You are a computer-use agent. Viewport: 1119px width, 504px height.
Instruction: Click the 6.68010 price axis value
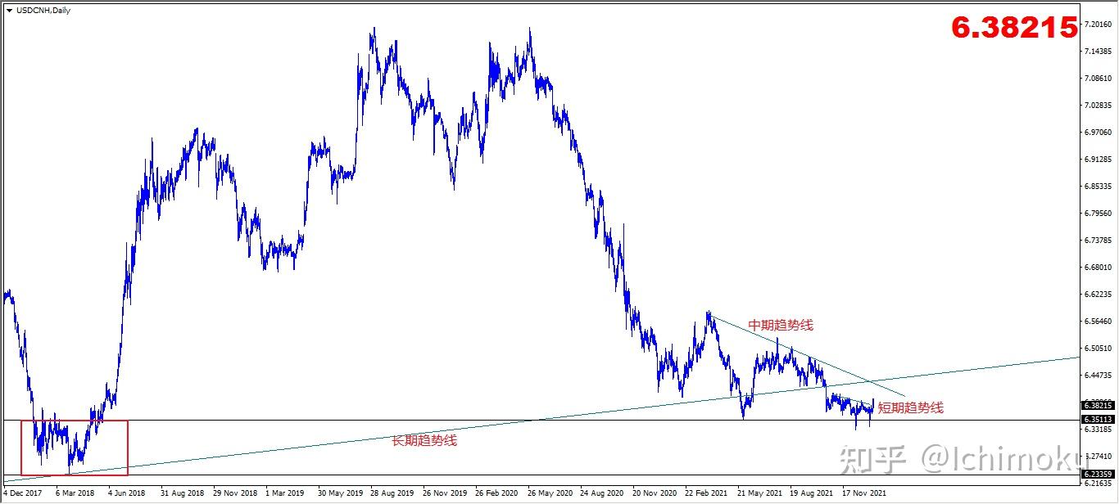pos(1098,268)
